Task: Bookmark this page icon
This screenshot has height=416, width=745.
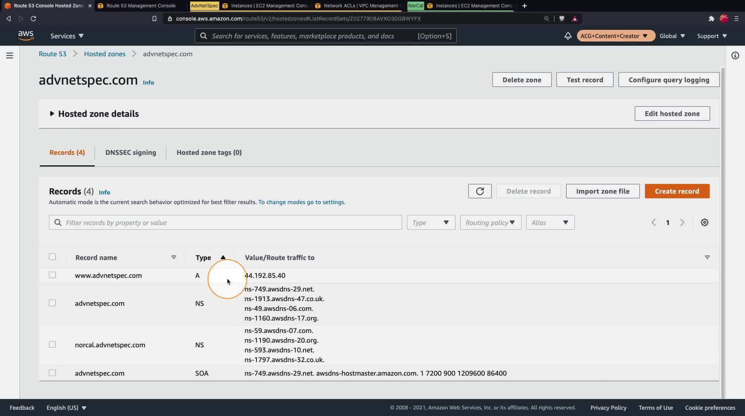Action: [154, 19]
